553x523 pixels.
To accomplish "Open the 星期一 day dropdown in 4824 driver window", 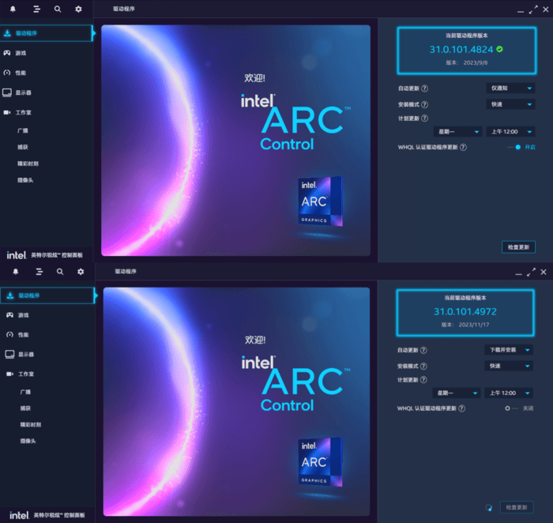I will 457,132.
